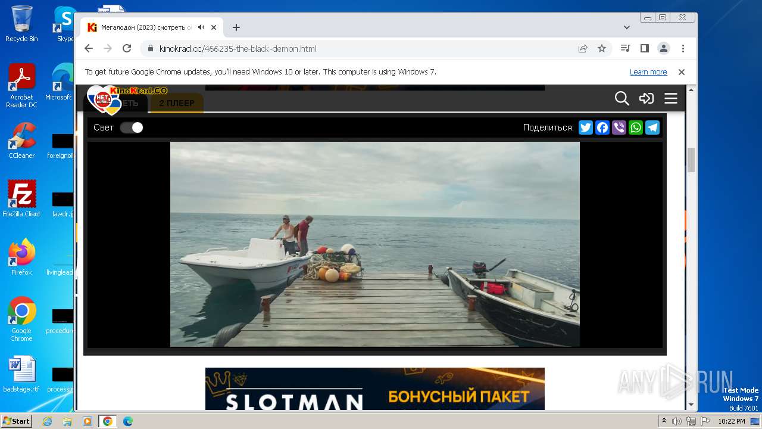Open CCleaner desktop icon
Screen dimensions: 762x429
click(21, 141)
